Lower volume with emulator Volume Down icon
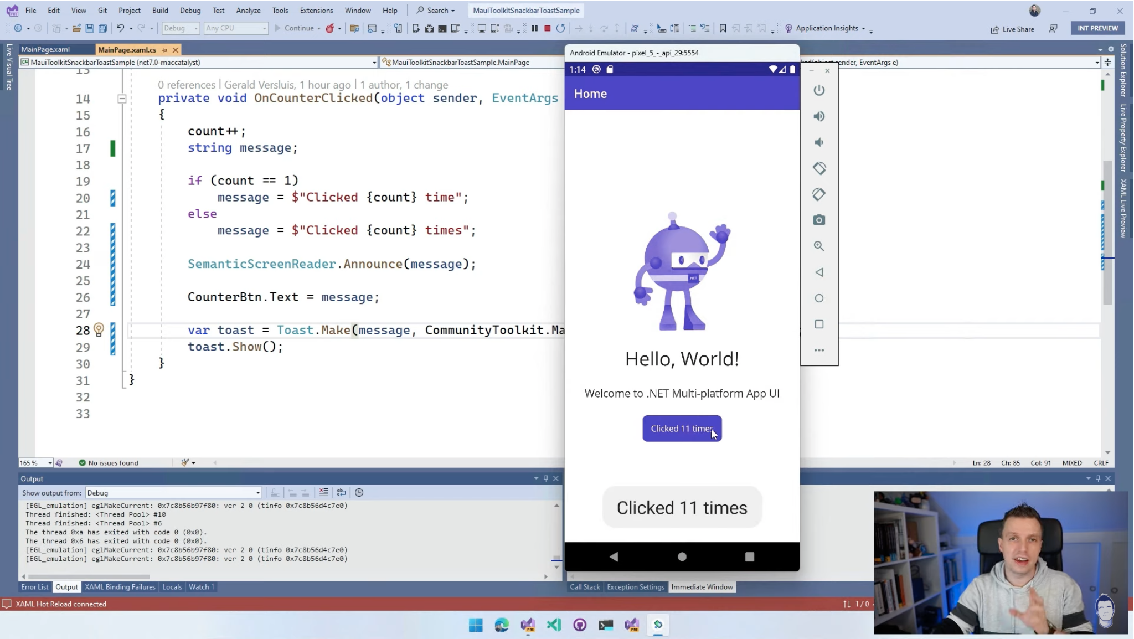1134x639 pixels. [819, 142]
